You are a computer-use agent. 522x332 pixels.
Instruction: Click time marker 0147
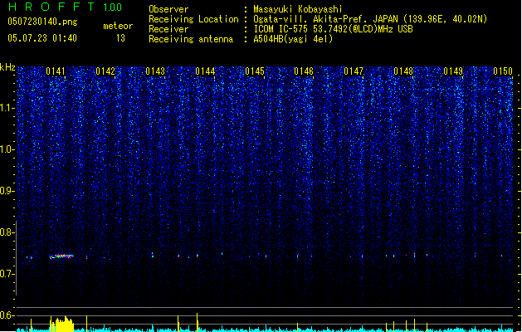pyautogui.click(x=354, y=71)
